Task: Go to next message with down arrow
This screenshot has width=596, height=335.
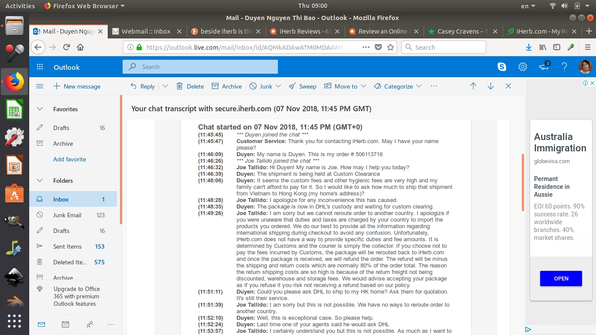Action: pos(490,86)
